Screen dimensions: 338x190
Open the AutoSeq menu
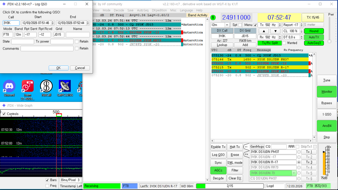(x=143, y=10)
